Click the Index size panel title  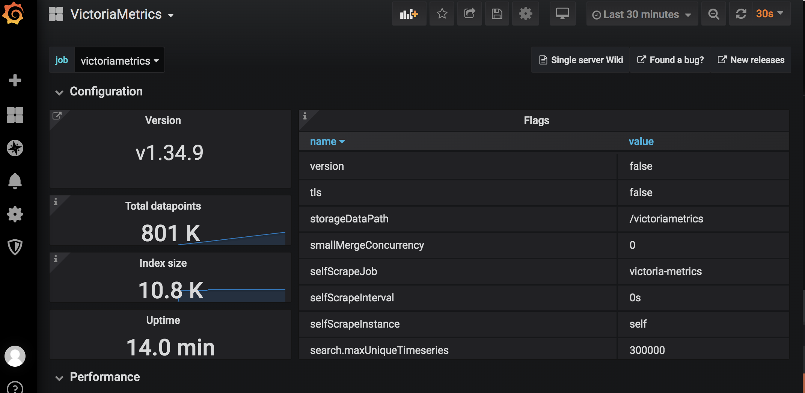(x=163, y=263)
